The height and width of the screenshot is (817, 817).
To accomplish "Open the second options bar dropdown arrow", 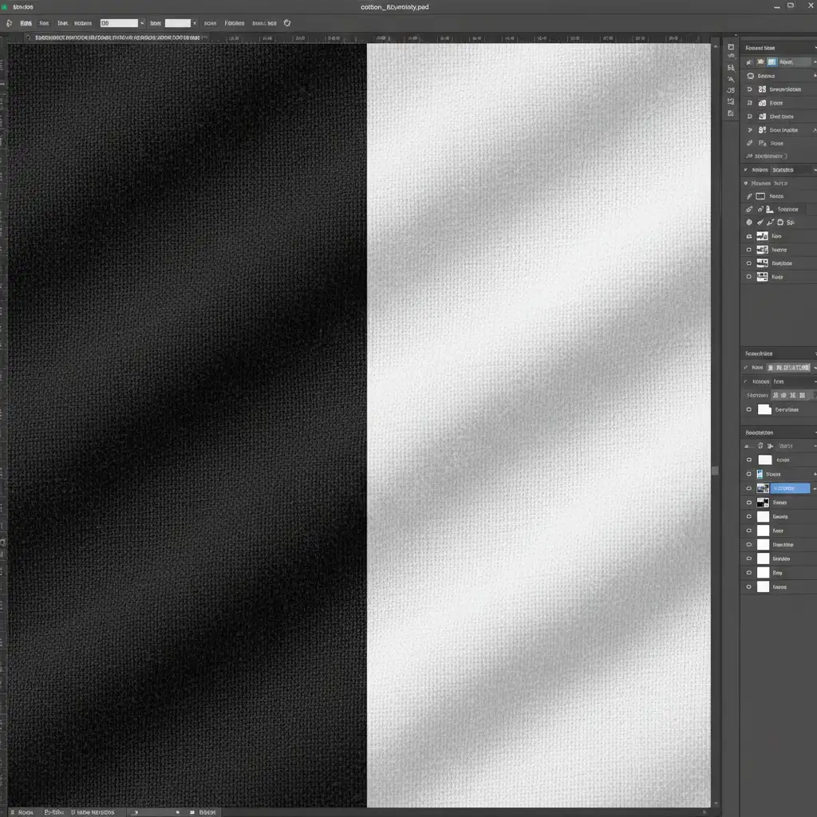I will (195, 23).
